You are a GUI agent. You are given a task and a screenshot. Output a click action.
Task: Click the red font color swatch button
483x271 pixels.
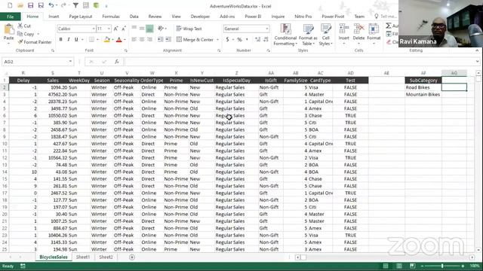(x=119, y=40)
